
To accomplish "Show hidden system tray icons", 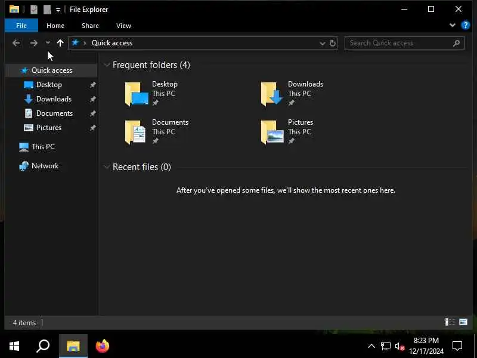I will click(371, 346).
